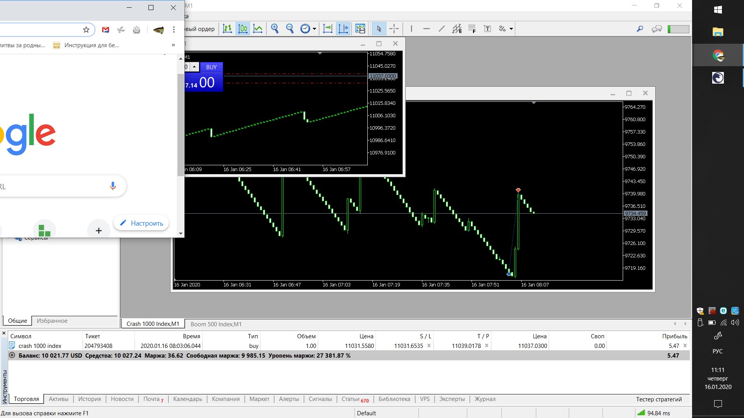
Task: Open Chrome from the Windows taskbar
Action: pyautogui.click(x=718, y=55)
